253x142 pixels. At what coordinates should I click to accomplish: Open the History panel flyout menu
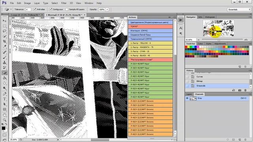(250, 71)
